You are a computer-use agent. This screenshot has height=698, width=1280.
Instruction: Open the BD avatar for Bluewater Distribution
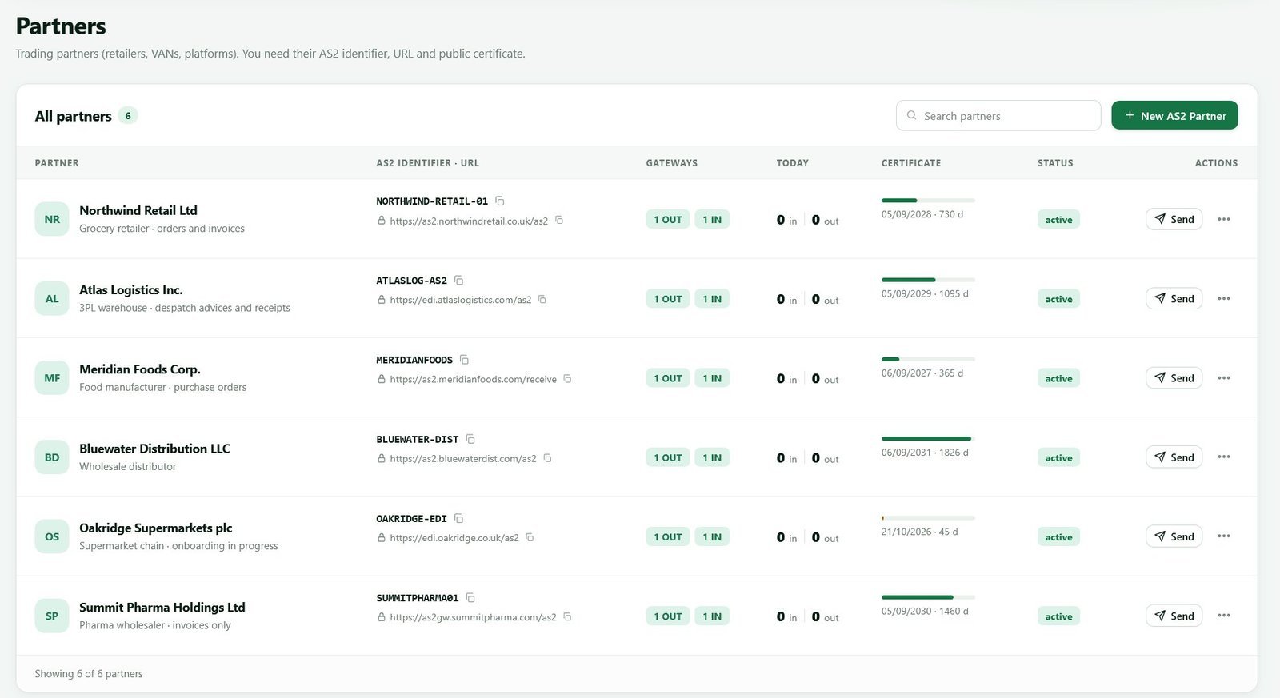(x=52, y=457)
